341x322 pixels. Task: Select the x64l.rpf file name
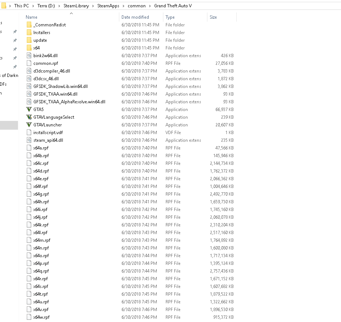tap(40, 233)
